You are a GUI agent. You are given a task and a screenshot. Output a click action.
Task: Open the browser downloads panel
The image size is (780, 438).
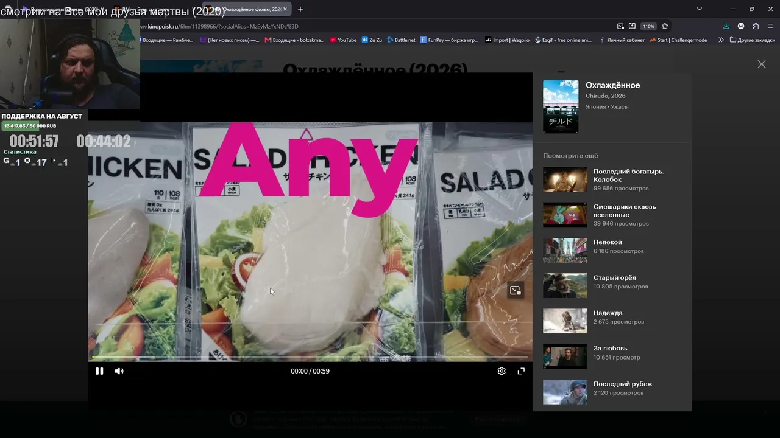coord(726,26)
